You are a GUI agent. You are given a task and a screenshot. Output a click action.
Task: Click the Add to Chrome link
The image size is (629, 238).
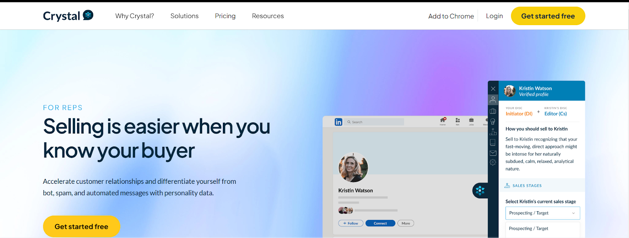point(451,16)
